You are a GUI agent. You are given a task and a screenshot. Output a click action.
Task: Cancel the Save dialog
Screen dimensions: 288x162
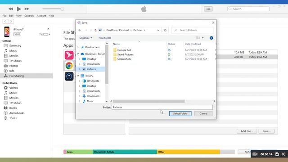(x=203, y=113)
